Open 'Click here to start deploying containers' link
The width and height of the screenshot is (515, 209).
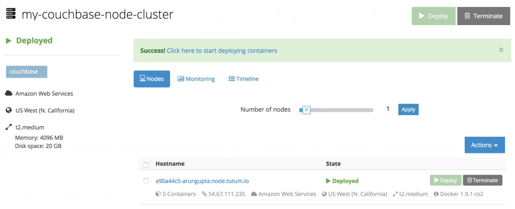222,51
